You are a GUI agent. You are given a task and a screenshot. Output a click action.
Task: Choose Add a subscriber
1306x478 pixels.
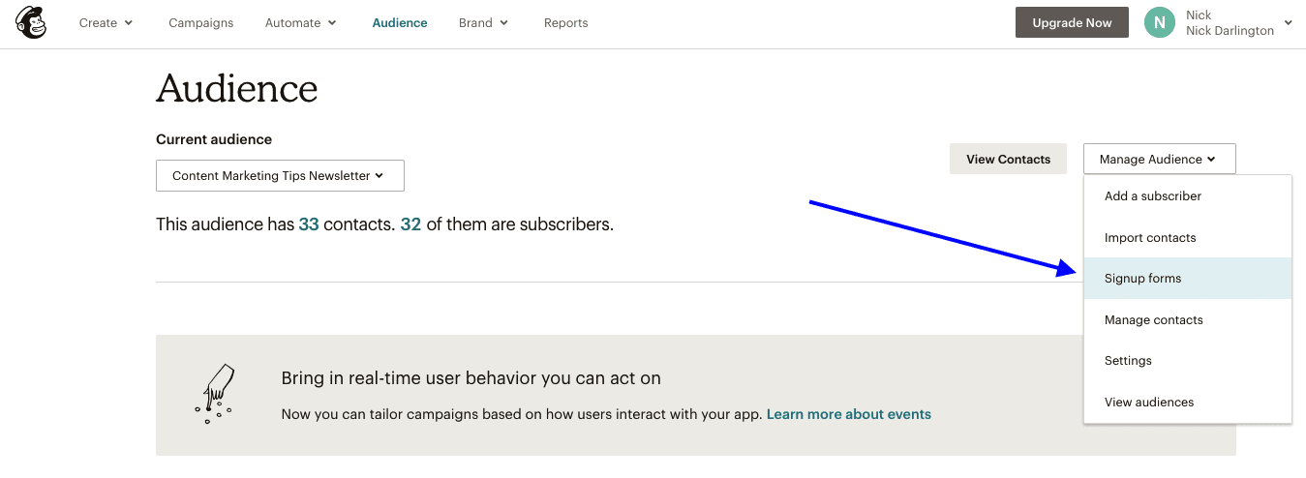pyautogui.click(x=1188, y=196)
